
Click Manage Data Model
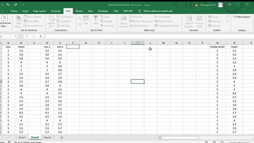click(167, 25)
